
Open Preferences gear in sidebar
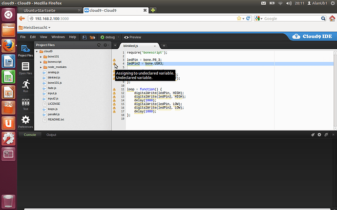coord(25,122)
